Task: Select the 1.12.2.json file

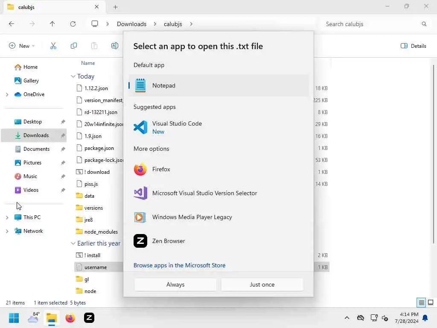Action: point(96,88)
